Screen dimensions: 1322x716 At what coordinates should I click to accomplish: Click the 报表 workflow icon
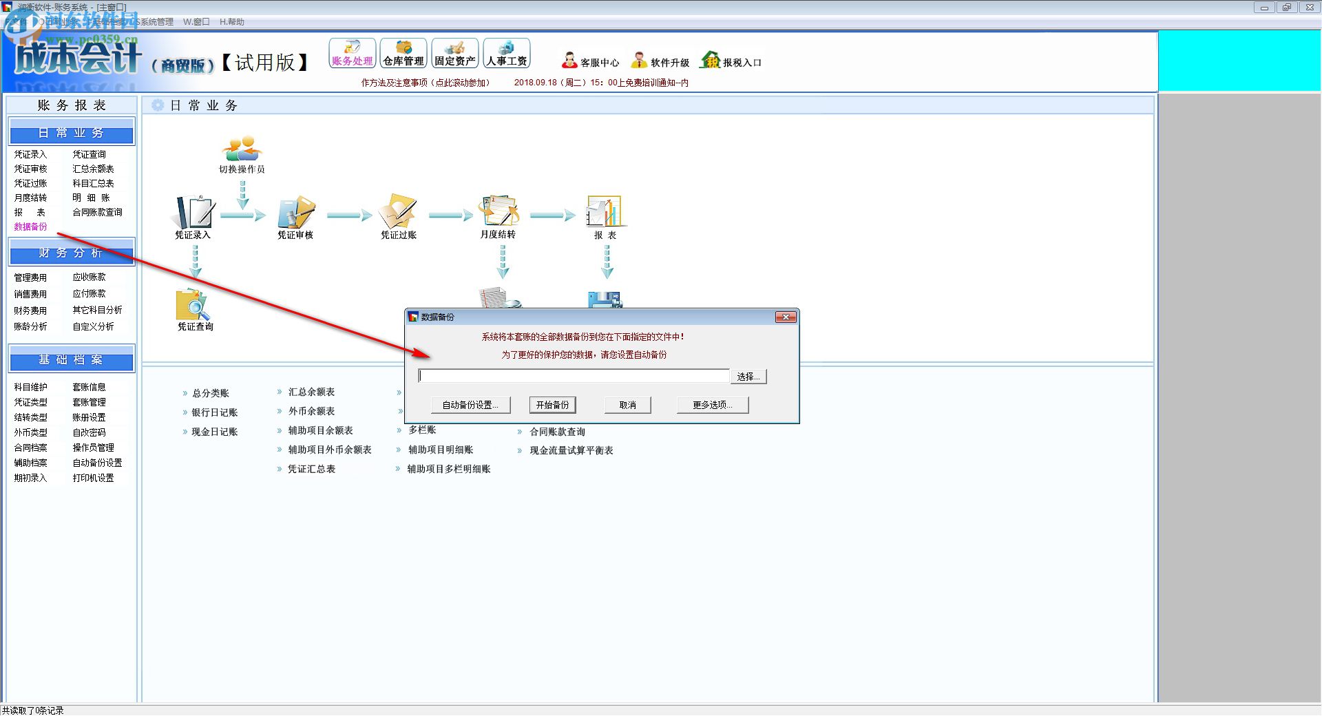tap(605, 218)
